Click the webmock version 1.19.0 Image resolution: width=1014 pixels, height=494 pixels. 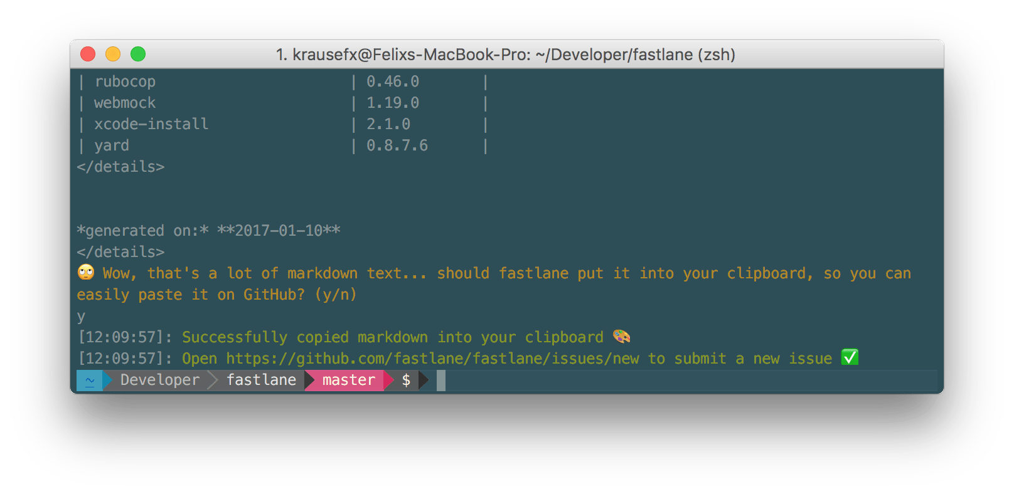click(x=393, y=103)
